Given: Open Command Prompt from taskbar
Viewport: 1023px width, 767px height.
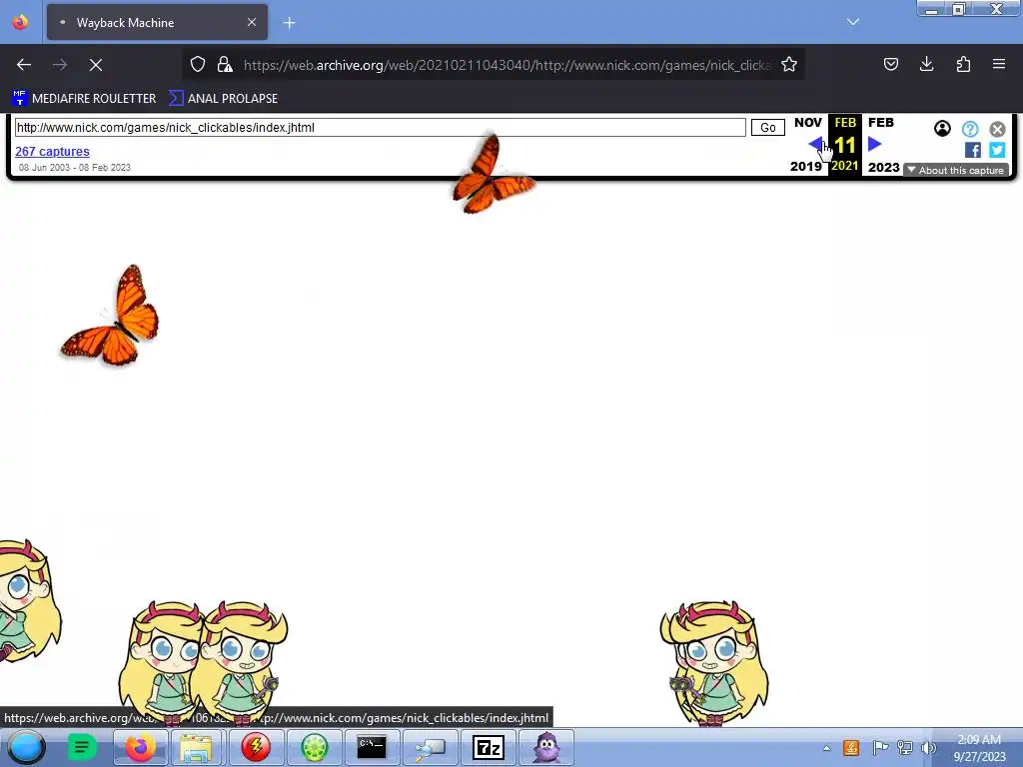Looking at the screenshot, I should click(x=372, y=747).
